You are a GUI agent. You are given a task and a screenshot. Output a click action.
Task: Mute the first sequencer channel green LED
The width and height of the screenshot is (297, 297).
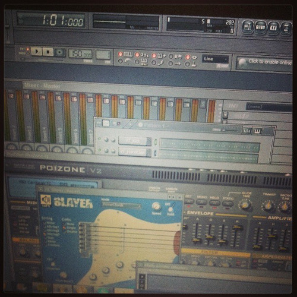click(100, 139)
